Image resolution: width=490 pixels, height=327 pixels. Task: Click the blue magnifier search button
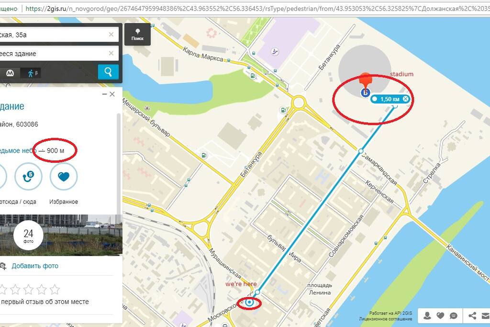[108, 72]
